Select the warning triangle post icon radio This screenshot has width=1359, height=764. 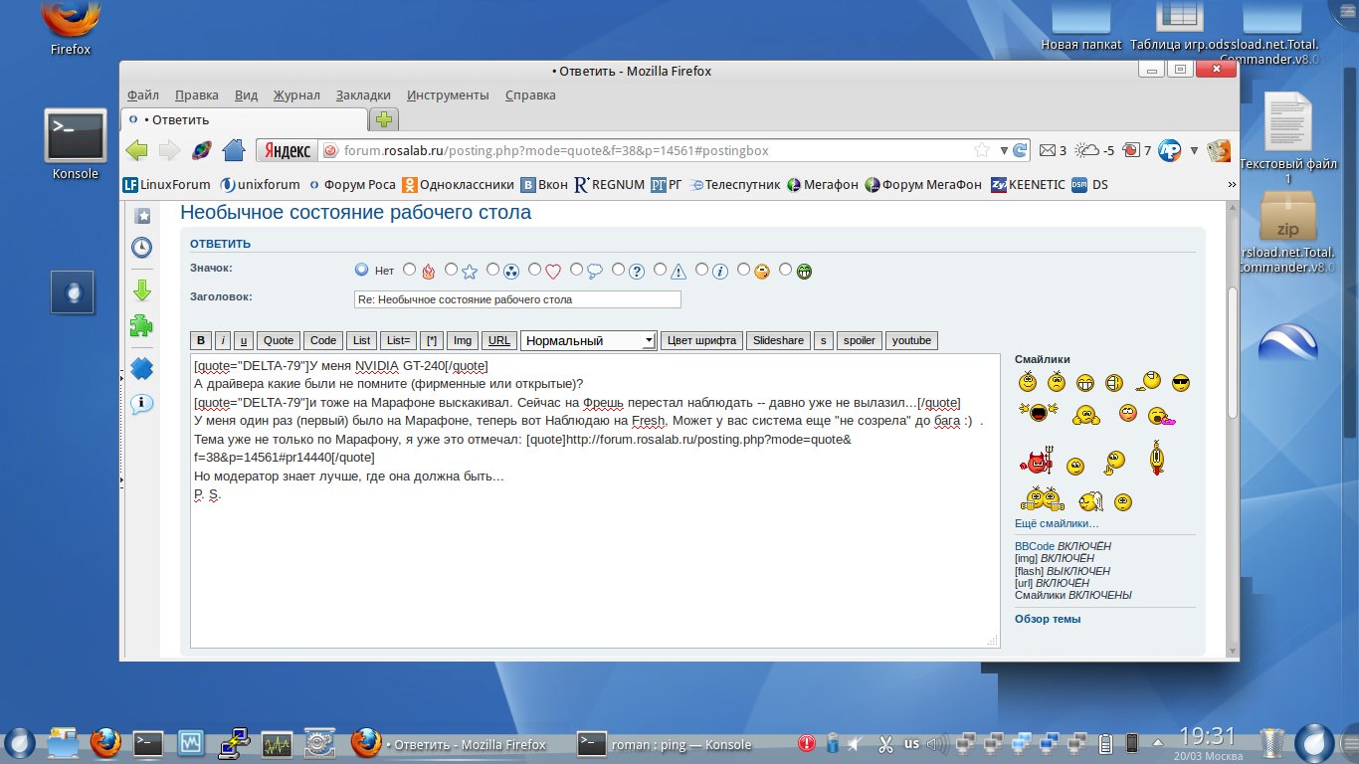pyautogui.click(x=661, y=270)
